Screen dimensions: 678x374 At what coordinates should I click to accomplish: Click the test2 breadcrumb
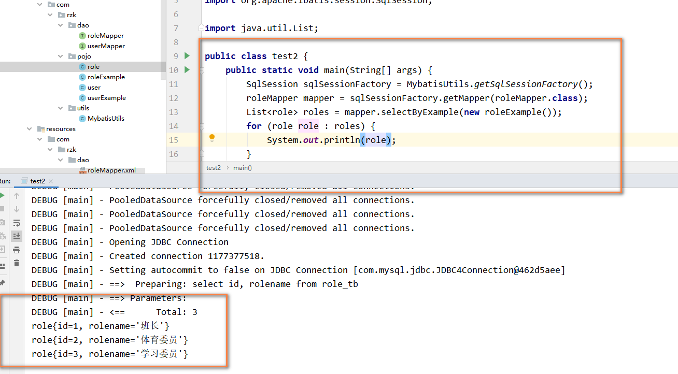point(213,168)
